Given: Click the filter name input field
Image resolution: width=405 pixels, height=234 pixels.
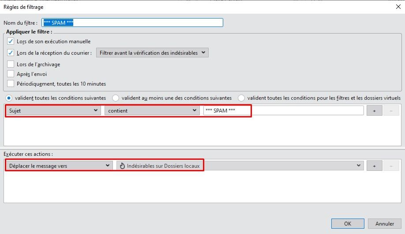Looking at the screenshot, I should tap(132, 23).
